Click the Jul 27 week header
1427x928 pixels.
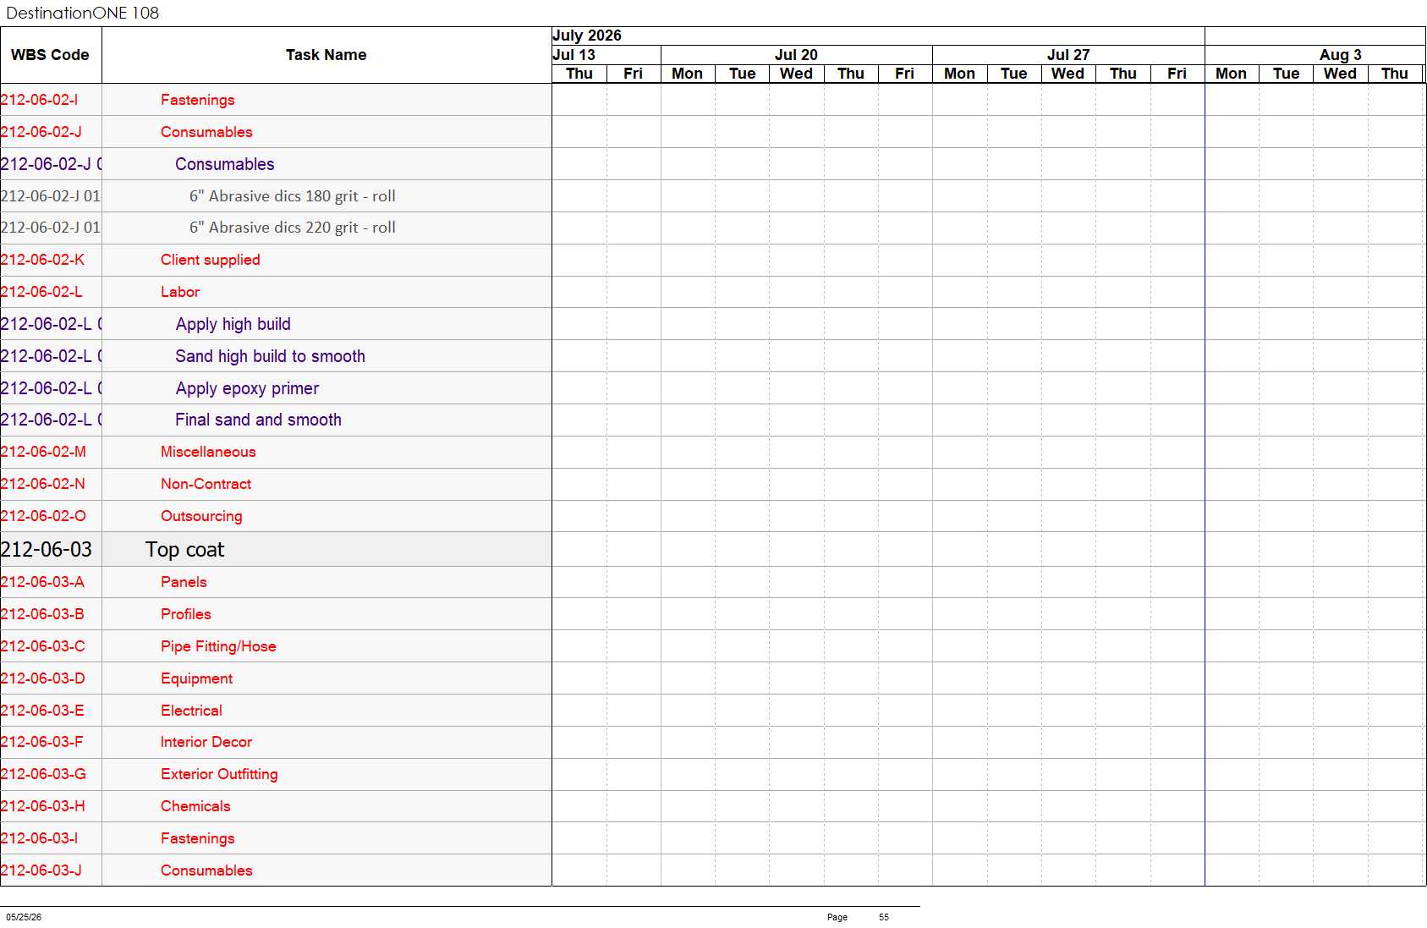tap(1068, 55)
